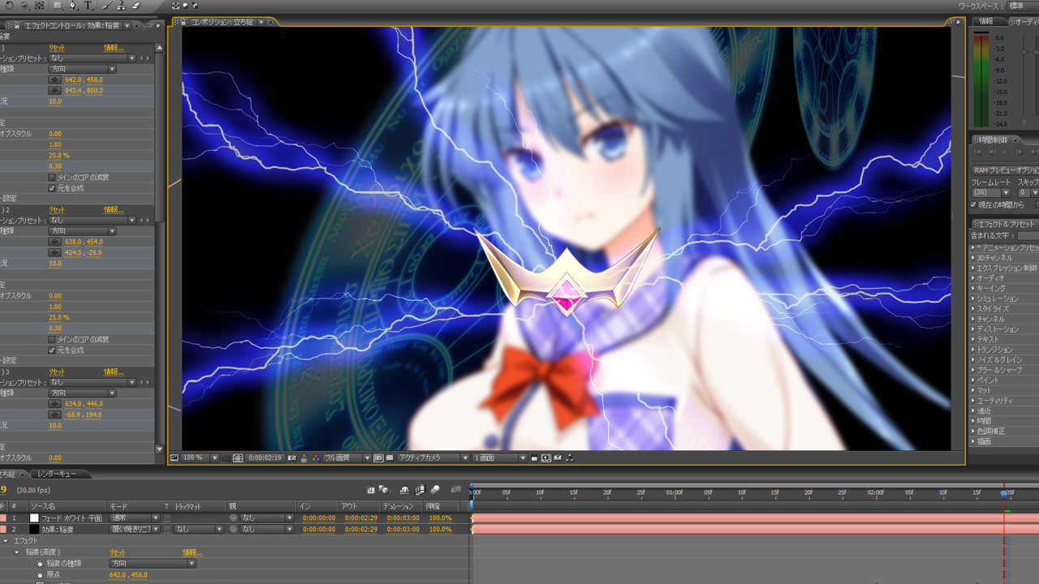Toggle メインのコアの衝突 checkbox in effect 2
The width and height of the screenshot is (1039, 584).
point(52,339)
